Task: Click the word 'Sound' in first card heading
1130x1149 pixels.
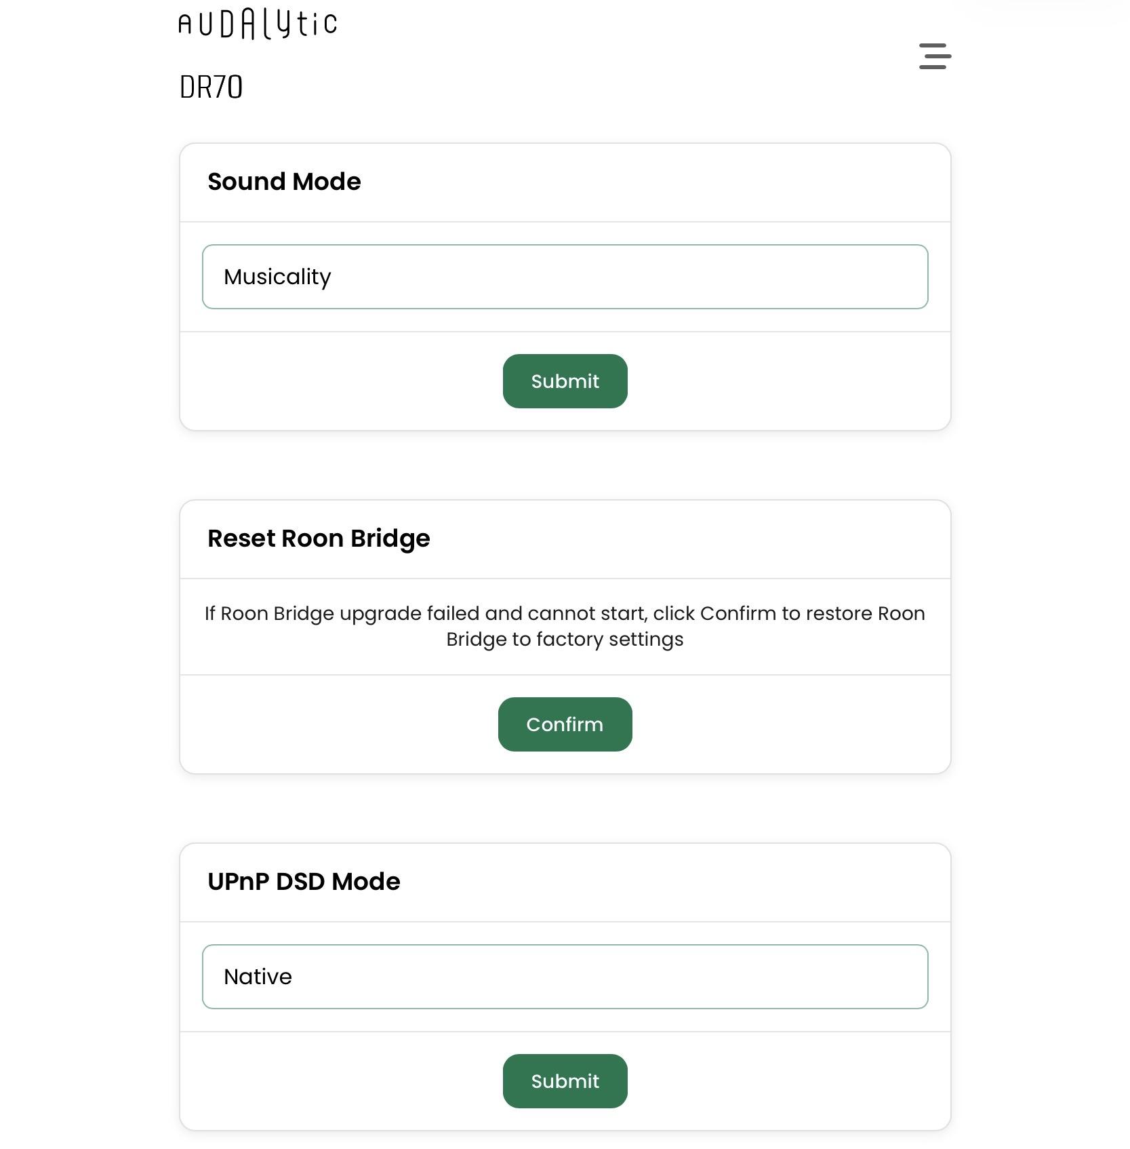Action: pos(246,182)
